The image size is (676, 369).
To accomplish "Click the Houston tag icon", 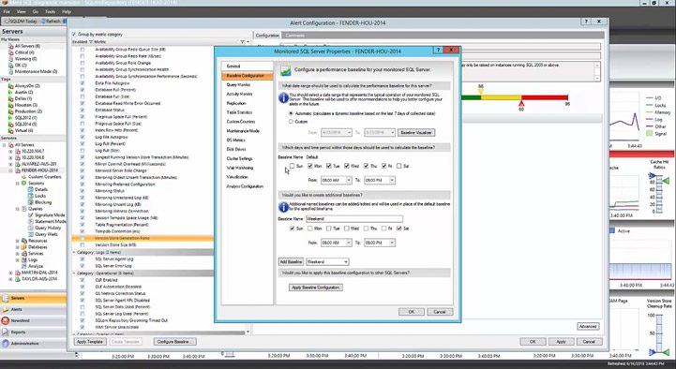I will click(10, 105).
